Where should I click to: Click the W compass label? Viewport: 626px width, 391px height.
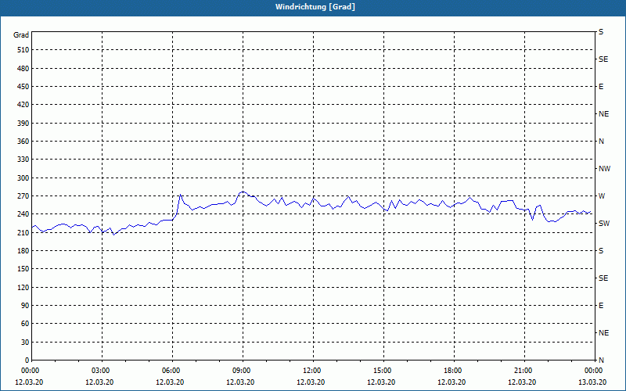coord(602,196)
